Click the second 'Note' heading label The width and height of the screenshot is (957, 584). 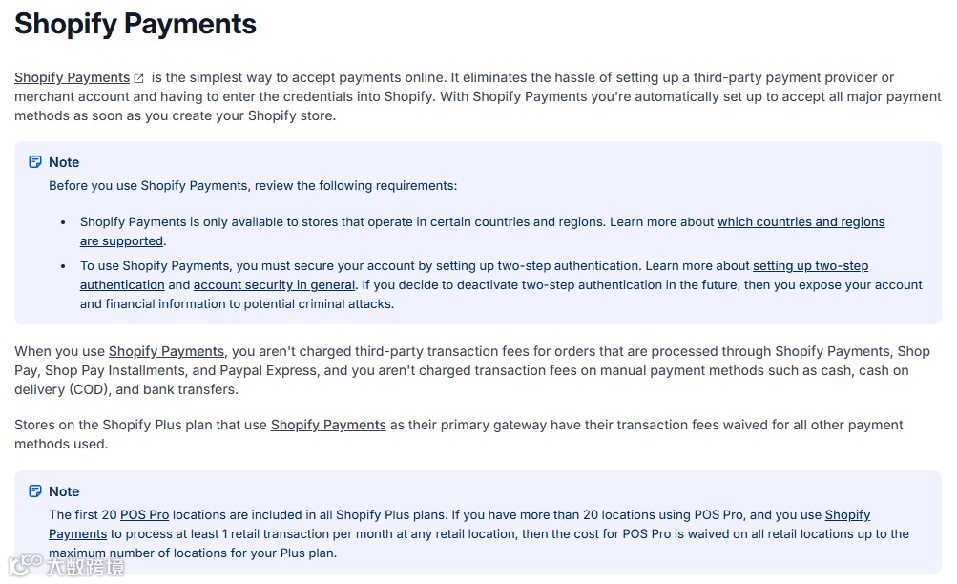coord(64,491)
